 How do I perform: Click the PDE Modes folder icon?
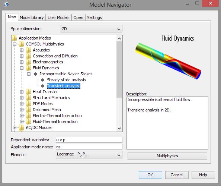[x=29, y=104]
